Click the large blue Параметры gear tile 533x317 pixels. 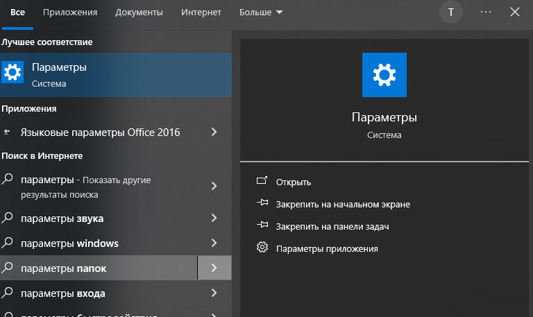[x=384, y=75]
